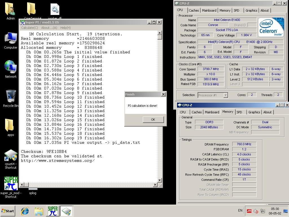The width and height of the screenshot is (289, 217).
Task: Click the Memory Size value 2048 MBytes
Action: (x=209, y=127)
